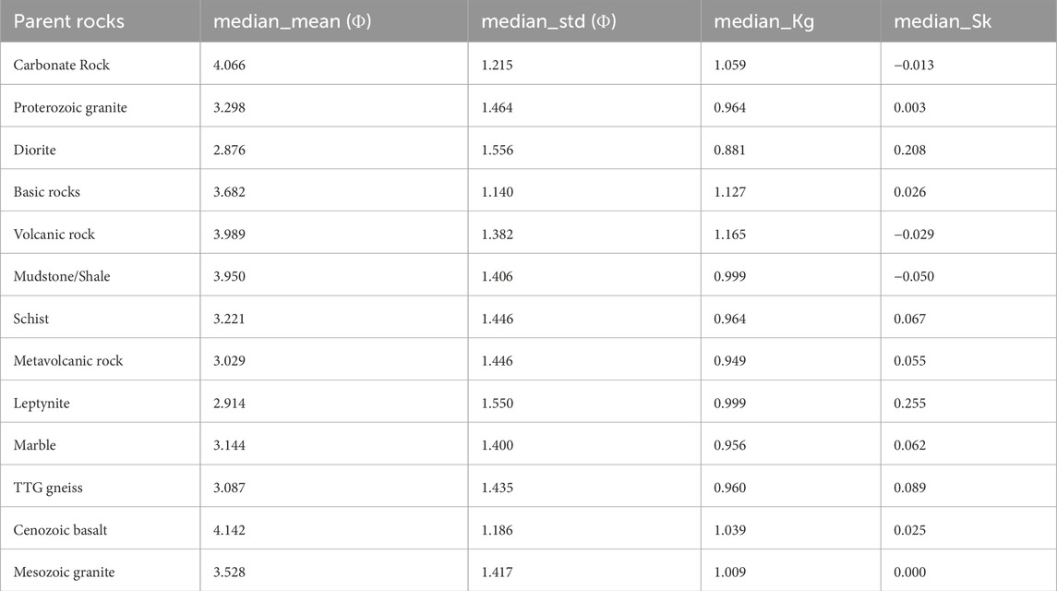
Task: Click the Diorite mean value 2.876
Action: (231, 151)
